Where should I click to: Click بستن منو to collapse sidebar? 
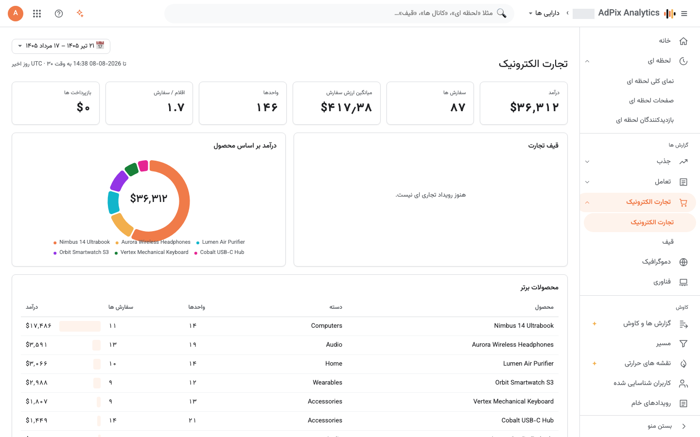tap(660, 426)
